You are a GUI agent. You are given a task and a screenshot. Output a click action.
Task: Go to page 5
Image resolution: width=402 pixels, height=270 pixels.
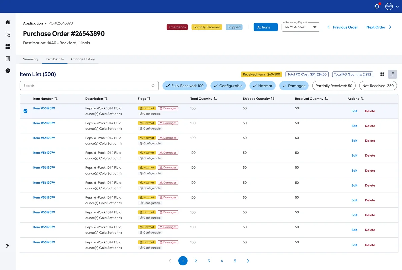click(x=235, y=261)
